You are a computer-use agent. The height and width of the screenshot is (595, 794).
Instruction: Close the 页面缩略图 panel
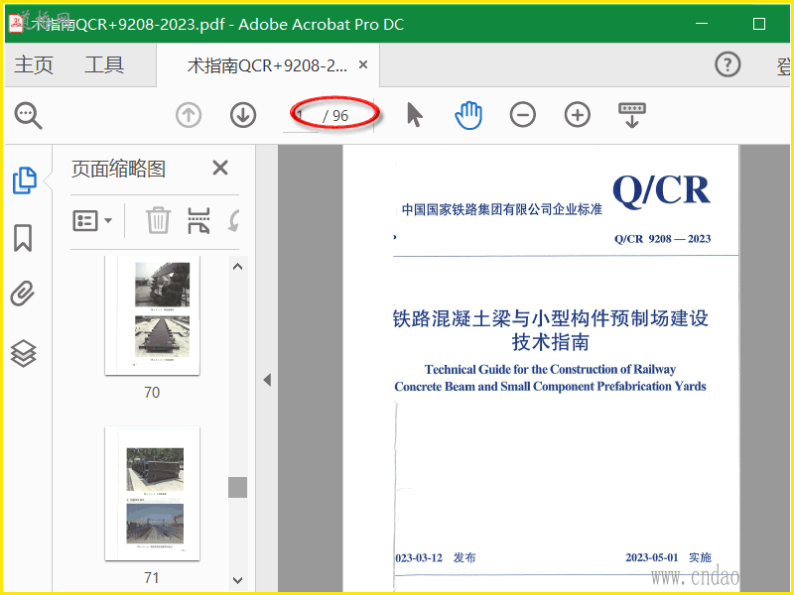click(x=220, y=168)
